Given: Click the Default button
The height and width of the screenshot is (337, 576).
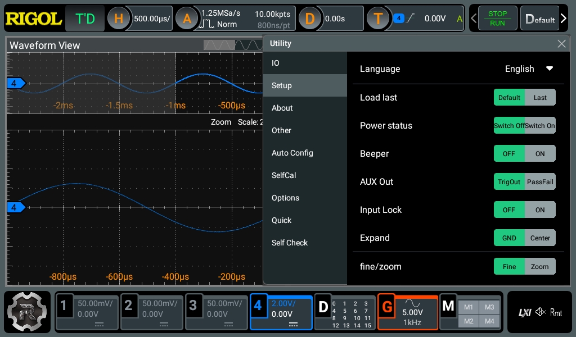Looking at the screenshot, I should click(x=540, y=19).
